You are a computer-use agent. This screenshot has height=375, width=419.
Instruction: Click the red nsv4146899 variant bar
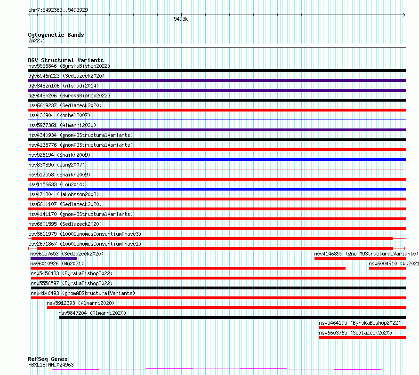pyautogui.click(x=360, y=258)
